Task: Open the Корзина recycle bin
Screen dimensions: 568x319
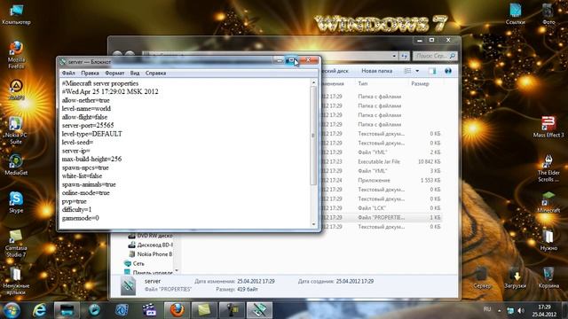Action: pos(548,277)
